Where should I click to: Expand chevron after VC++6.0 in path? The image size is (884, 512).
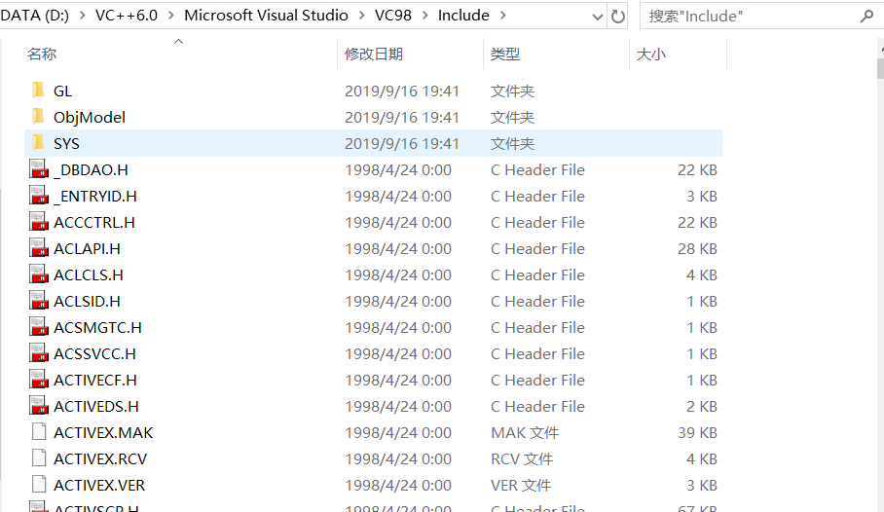[170, 16]
